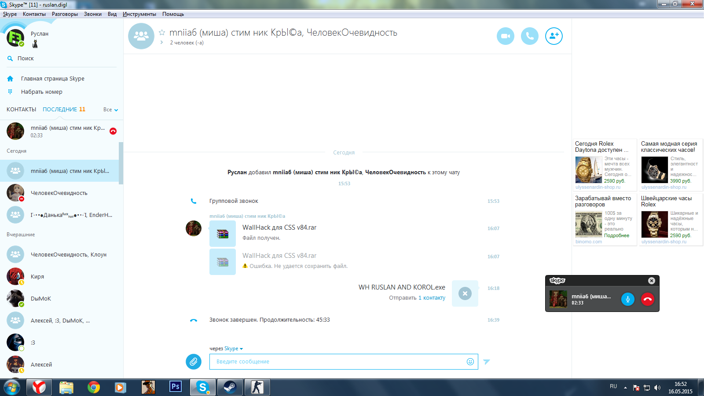Image resolution: width=704 pixels, height=396 pixels.
Task: Open the 'Все' filter dropdown
Action: (110, 110)
